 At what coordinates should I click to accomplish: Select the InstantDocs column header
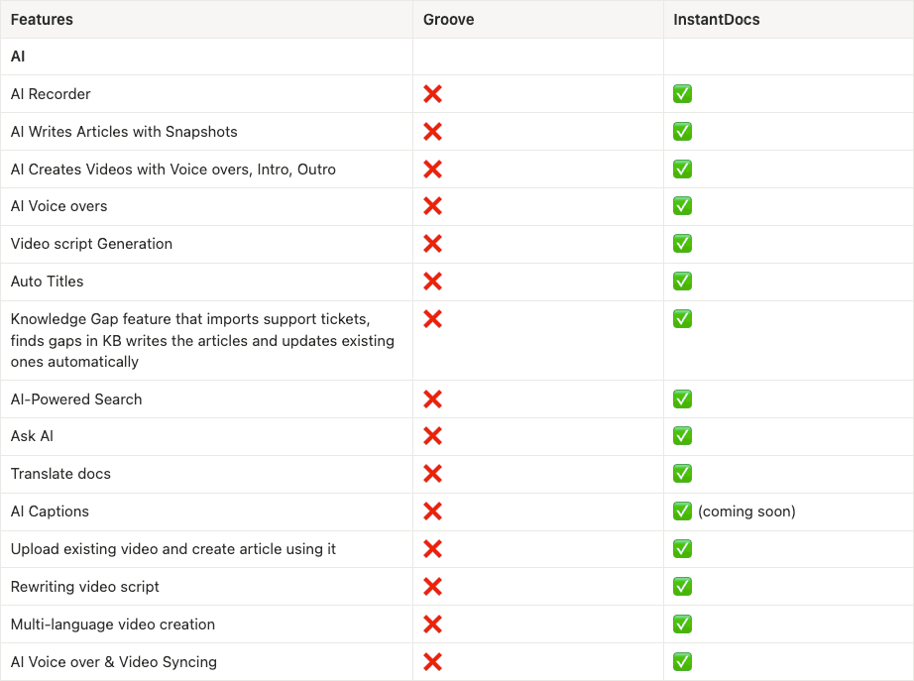coord(716,20)
